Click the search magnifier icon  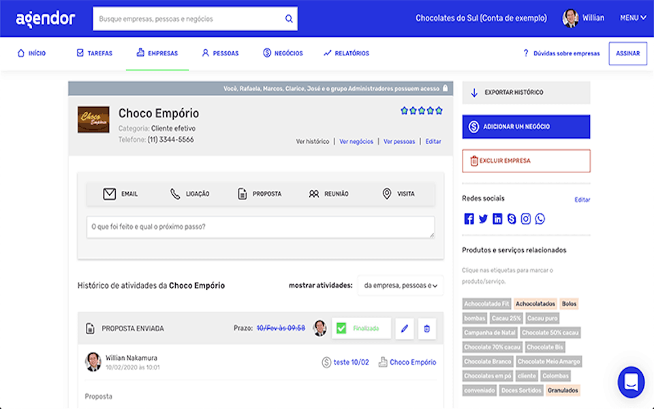(289, 19)
